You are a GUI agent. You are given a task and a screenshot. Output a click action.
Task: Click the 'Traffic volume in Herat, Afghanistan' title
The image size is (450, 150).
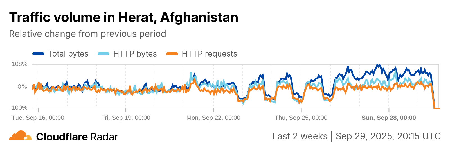pyautogui.click(x=124, y=17)
